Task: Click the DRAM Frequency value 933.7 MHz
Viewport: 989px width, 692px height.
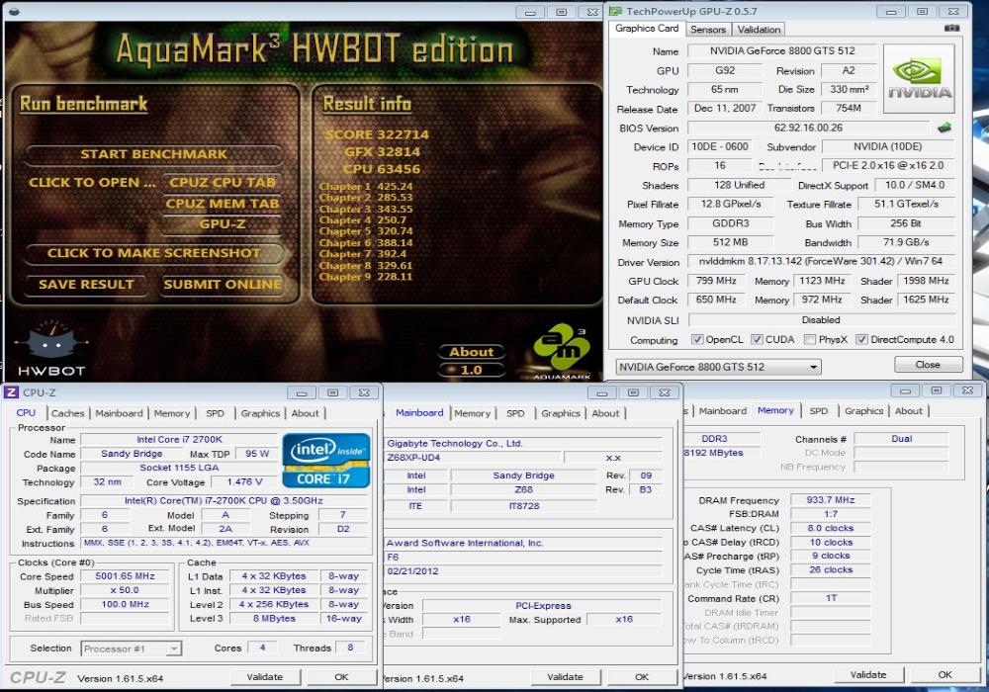Action: coord(830,500)
